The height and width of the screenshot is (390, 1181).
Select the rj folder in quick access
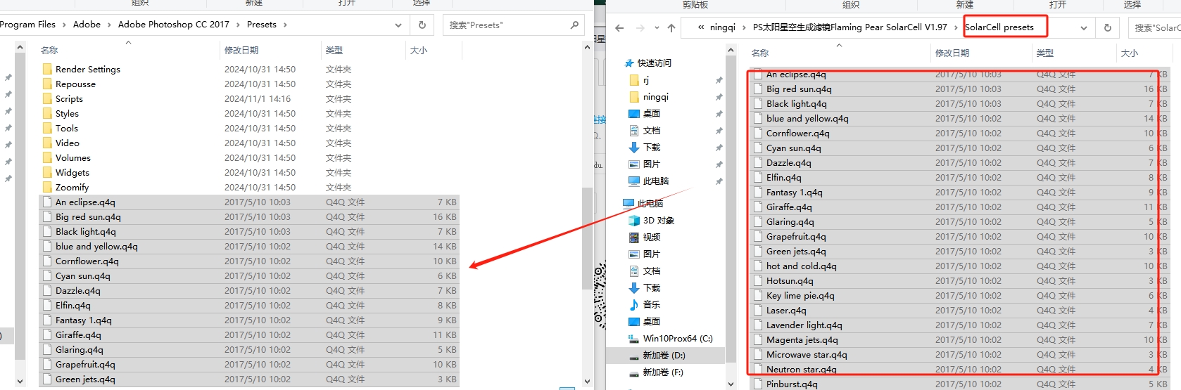coord(646,80)
